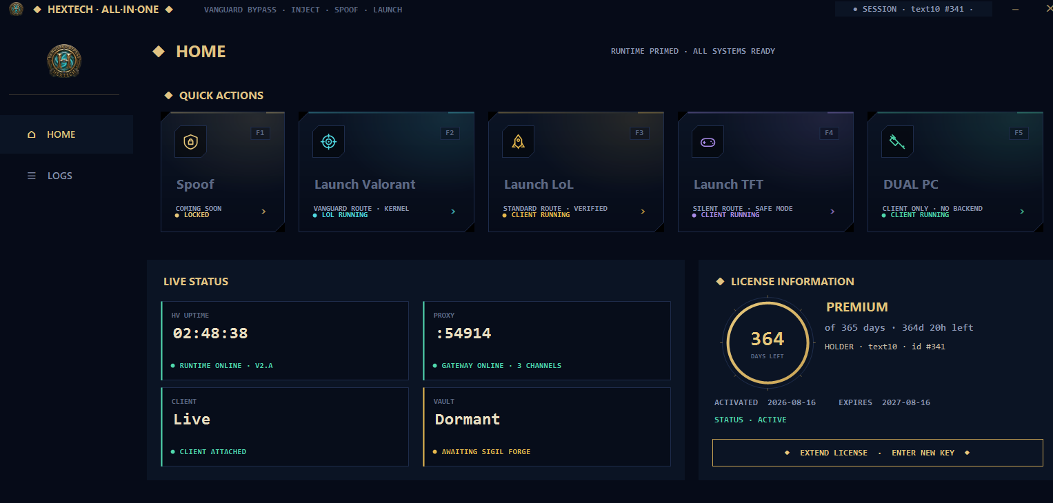The height and width of the screenshot is (503, 1053).
Task: Click CLIENT RUNNING status on Launch TFT card
Action: 726,215
